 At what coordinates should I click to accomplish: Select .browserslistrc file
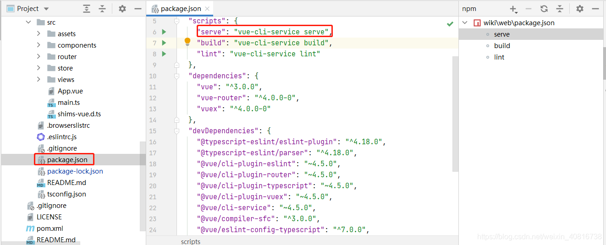(x=68, y=125)
